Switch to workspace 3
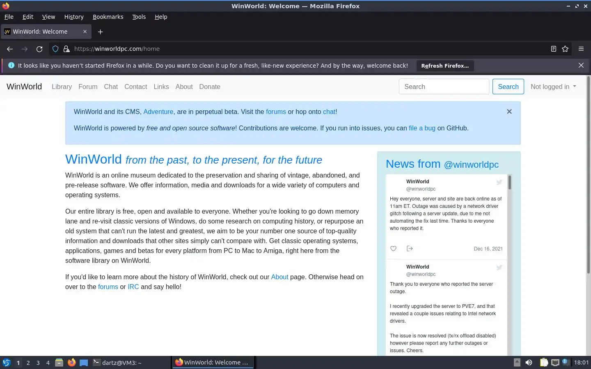Image resolution: width=591 pixels, height=369 pixels. point(38,362)
